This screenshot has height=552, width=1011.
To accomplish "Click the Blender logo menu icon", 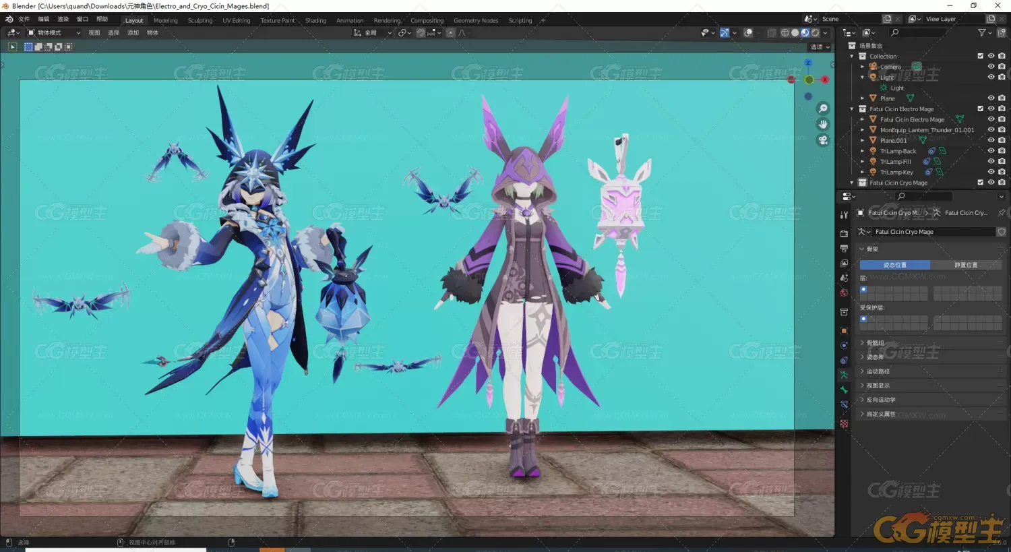I will coord(9,20).
